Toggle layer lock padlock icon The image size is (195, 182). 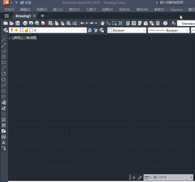tap(26, 30)
